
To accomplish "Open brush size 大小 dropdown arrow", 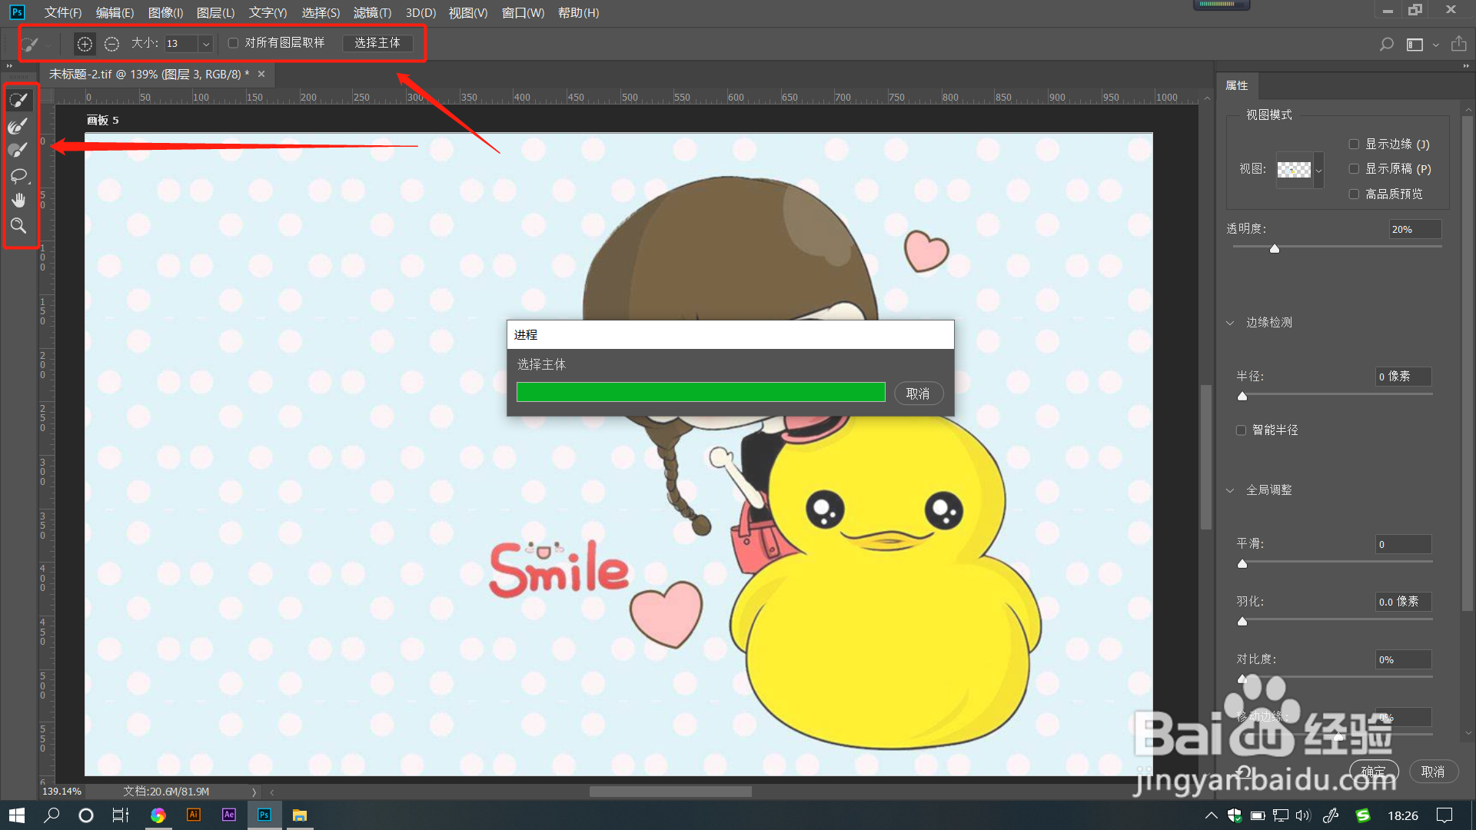I will click(x=205, y=44).
